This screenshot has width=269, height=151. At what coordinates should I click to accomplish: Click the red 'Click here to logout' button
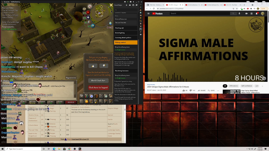[x=98, y=88]
